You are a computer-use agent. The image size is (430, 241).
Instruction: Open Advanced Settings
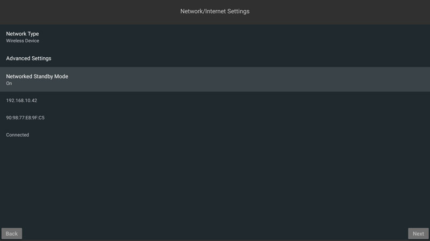pyautogui.click(x=28, y=58)
